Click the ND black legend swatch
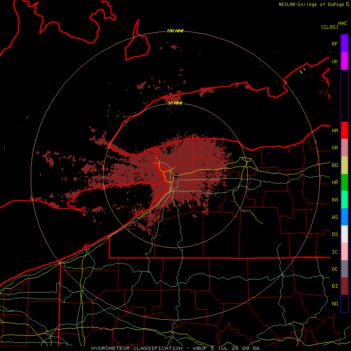Viewport: 351px width, 351px height. click(344, 303)
